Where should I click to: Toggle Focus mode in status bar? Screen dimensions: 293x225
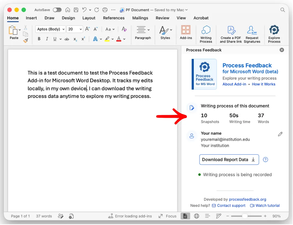coord(168,216)
